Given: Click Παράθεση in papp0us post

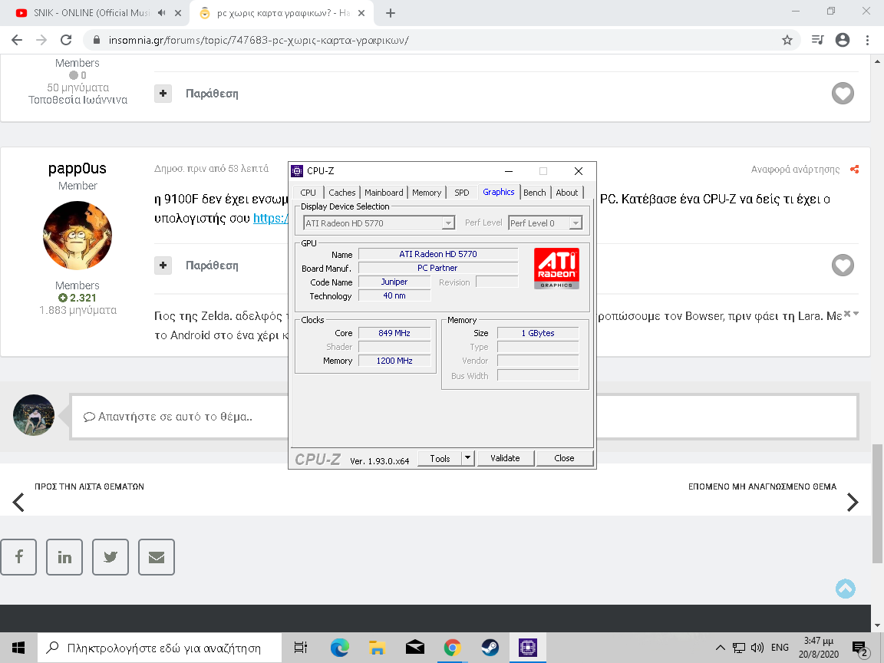Looking at the screenshot, I should point(212,266).
